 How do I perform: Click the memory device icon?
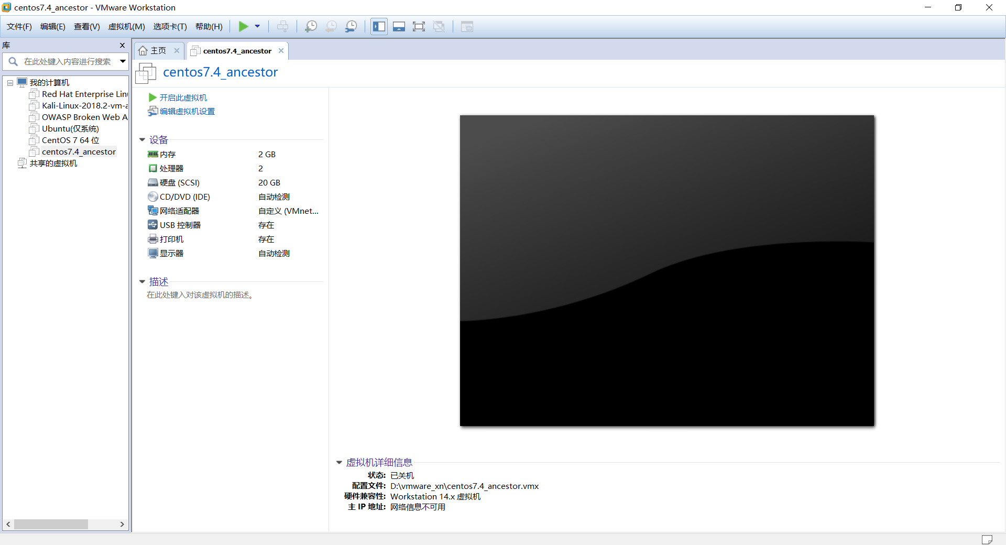pos(152,154)
